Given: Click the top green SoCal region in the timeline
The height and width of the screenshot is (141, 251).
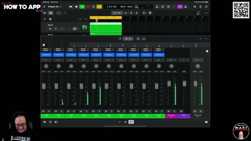Looking at the screenshot, I should [x=105, y=27].
